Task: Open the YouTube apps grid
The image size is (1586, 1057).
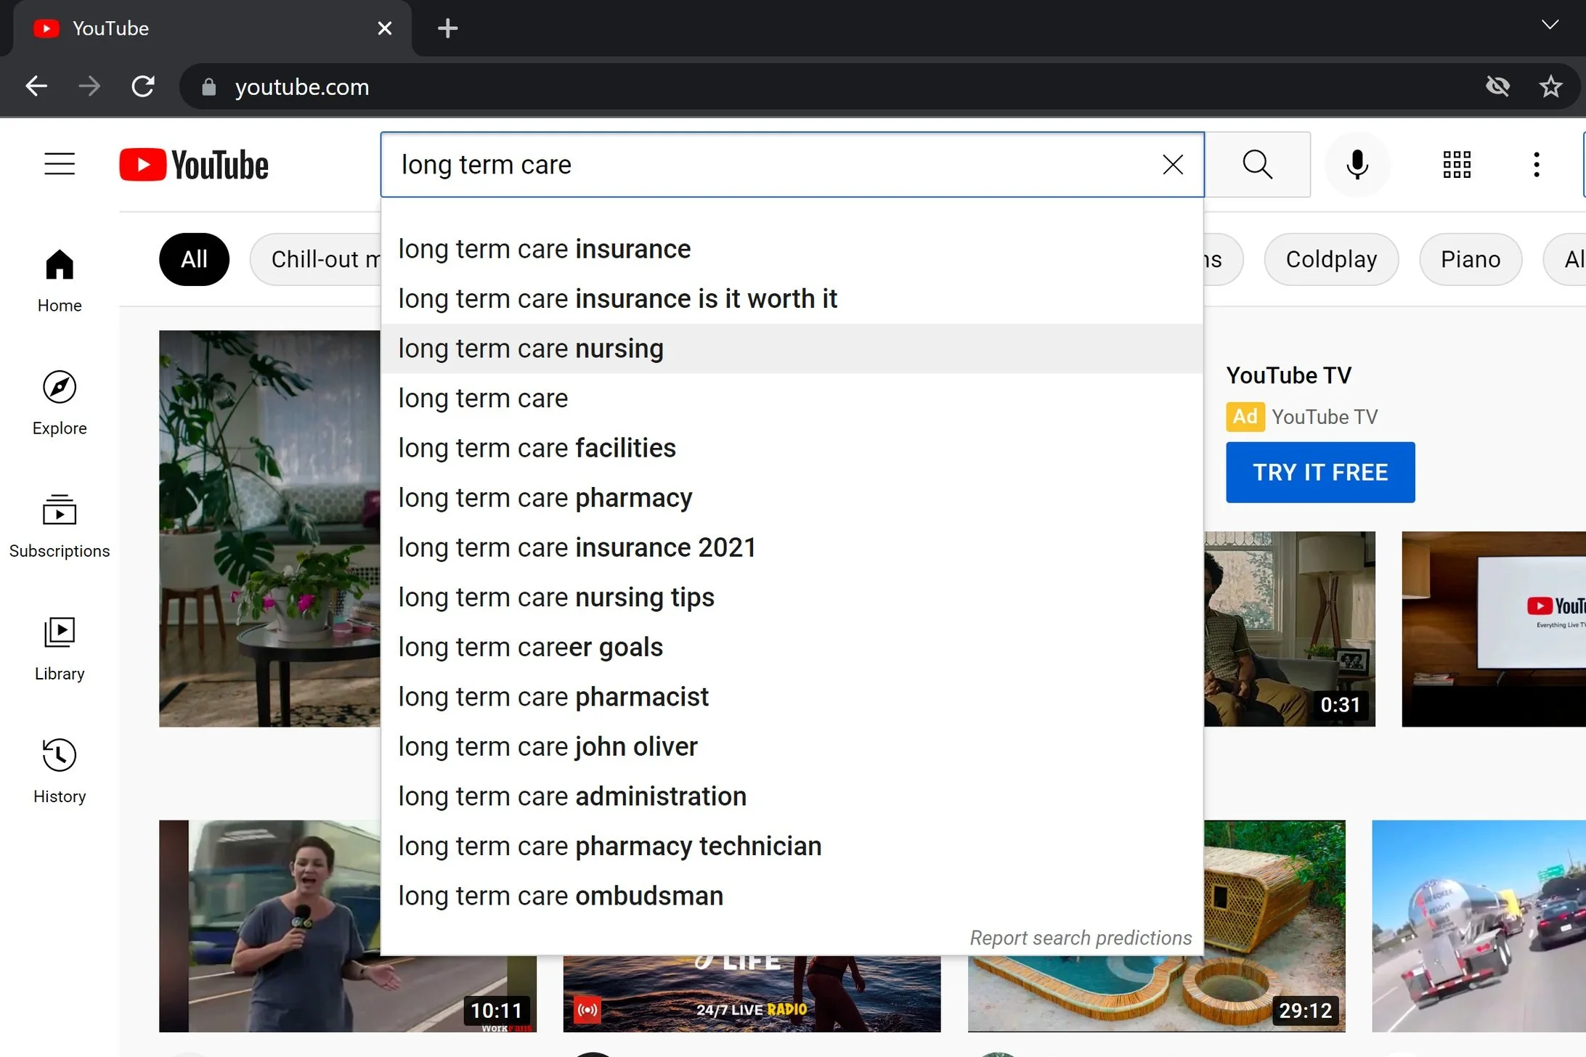Action: (1456, 165)
